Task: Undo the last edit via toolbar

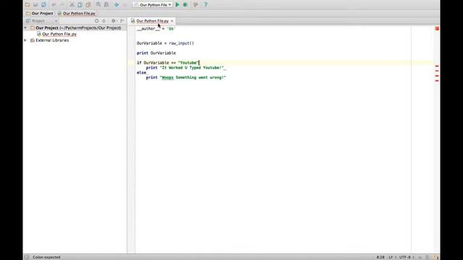Action: [54, 5]
